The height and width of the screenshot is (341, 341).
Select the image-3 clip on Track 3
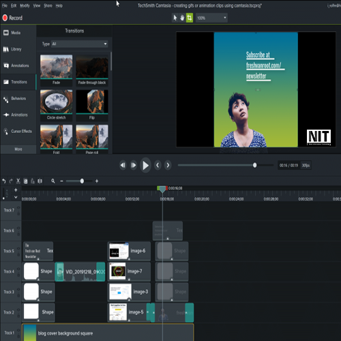pyautogui.click(x=129, y=292)
